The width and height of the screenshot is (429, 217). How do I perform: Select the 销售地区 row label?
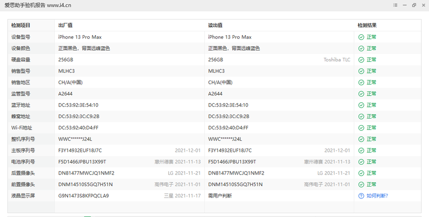pyautogui.click(x=21, y=82)
